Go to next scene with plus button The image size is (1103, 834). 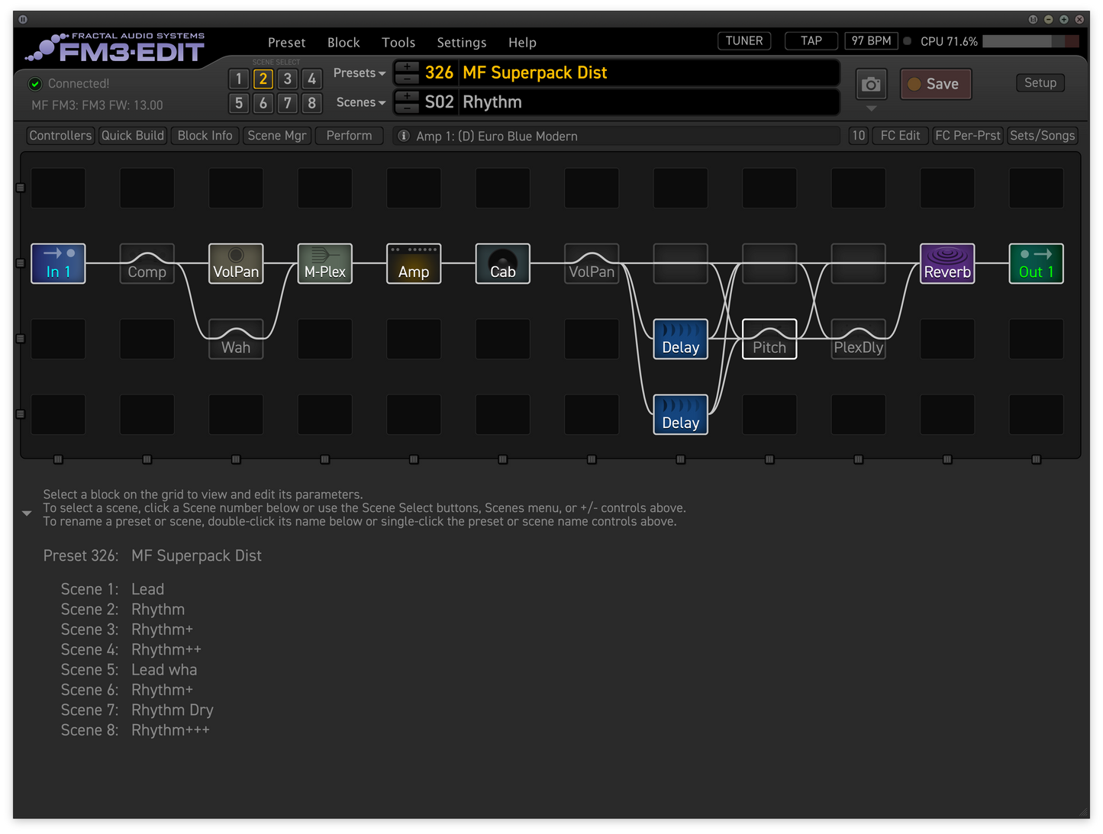coord(407,96)
